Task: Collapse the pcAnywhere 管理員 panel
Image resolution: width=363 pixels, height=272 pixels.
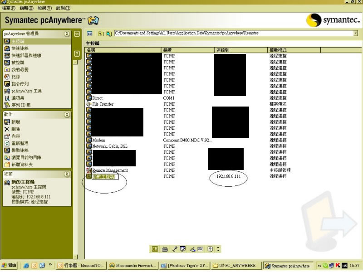Action: point(67,34)
